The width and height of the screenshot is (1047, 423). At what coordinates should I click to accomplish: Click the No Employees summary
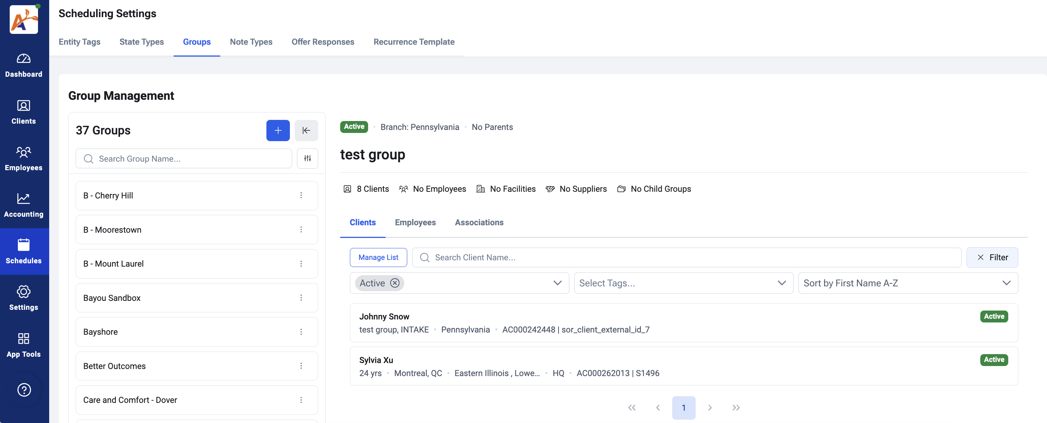click(433, 189)
